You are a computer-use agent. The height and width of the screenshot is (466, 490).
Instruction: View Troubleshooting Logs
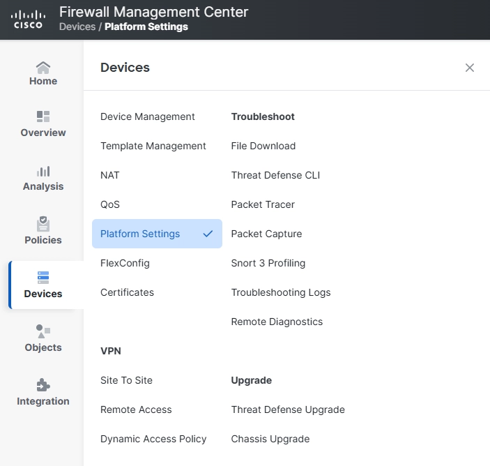click(x=281, y=292)
